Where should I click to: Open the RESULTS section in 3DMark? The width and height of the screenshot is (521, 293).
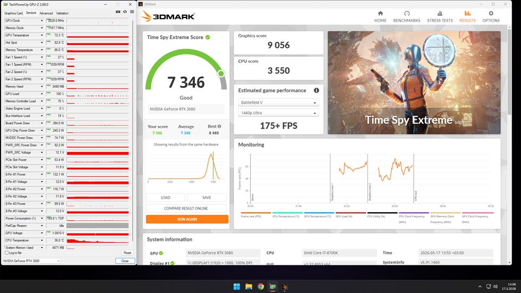(467, 17)
